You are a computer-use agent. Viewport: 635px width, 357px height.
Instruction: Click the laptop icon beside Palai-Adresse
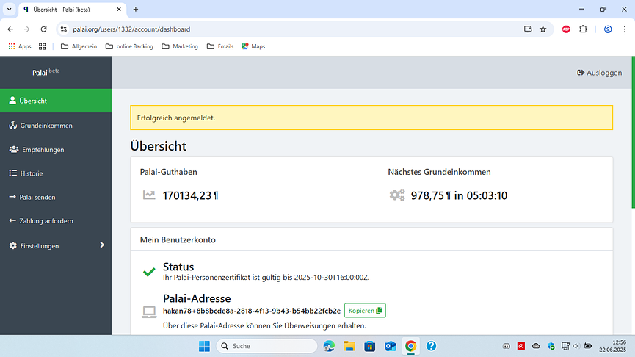click(149, 311)
